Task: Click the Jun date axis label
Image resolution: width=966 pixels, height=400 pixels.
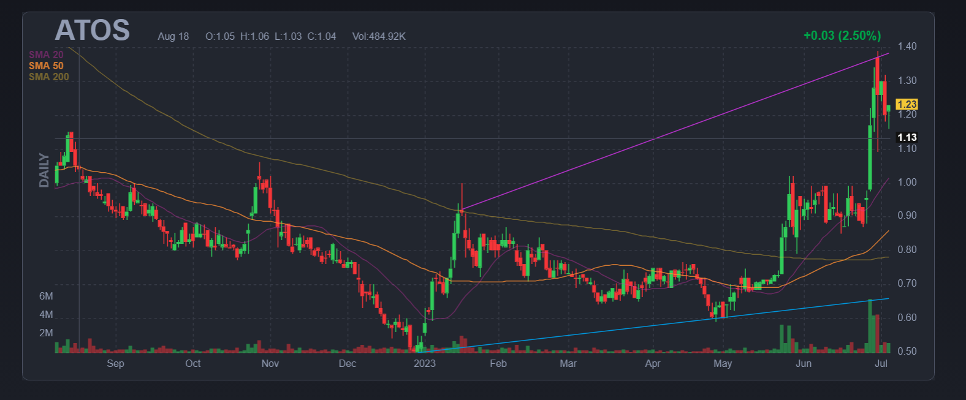Action: [804, 364]
